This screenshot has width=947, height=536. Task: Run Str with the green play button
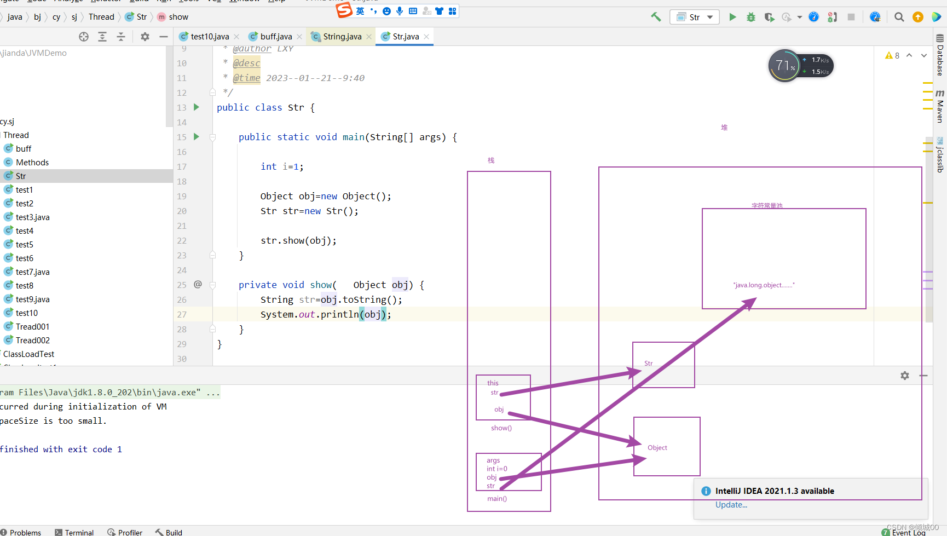pyautogui.click(x=732, y=17)
